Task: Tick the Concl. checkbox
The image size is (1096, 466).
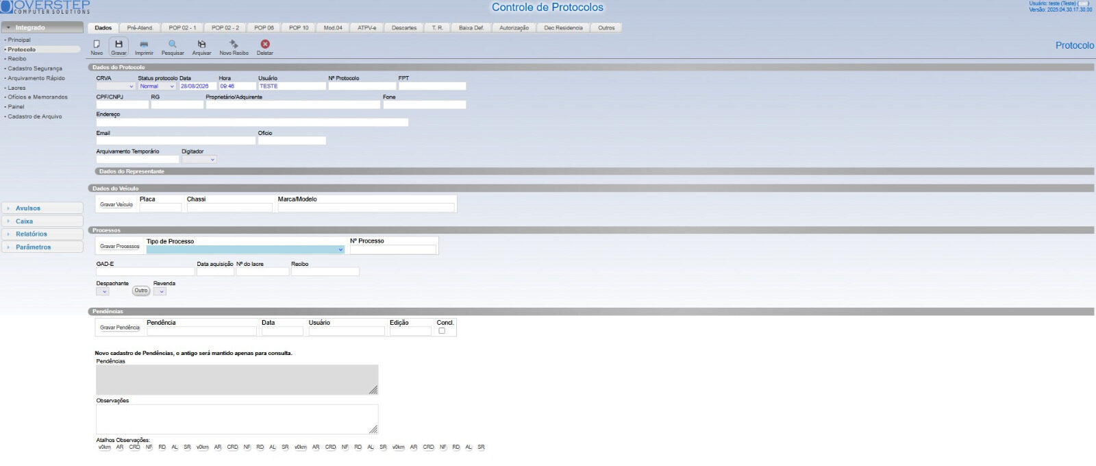Action: (442, 331)
